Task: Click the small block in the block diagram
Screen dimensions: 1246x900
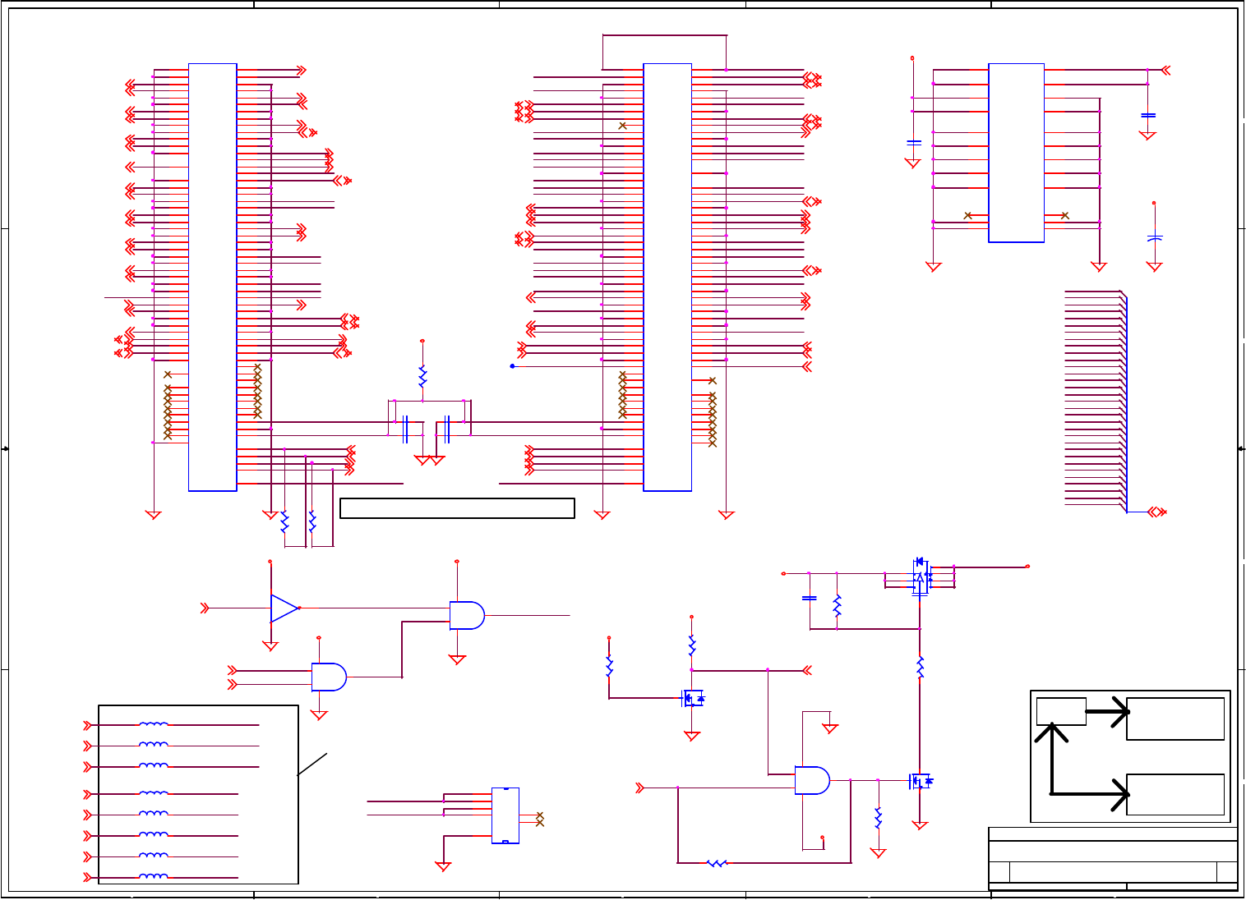Action: pos(1061,711)
